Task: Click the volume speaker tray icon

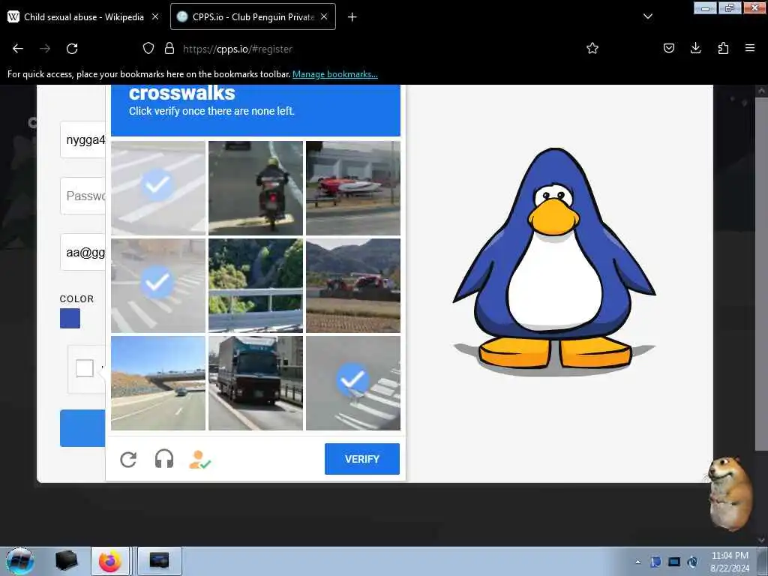Action: [x=692, y=562]
